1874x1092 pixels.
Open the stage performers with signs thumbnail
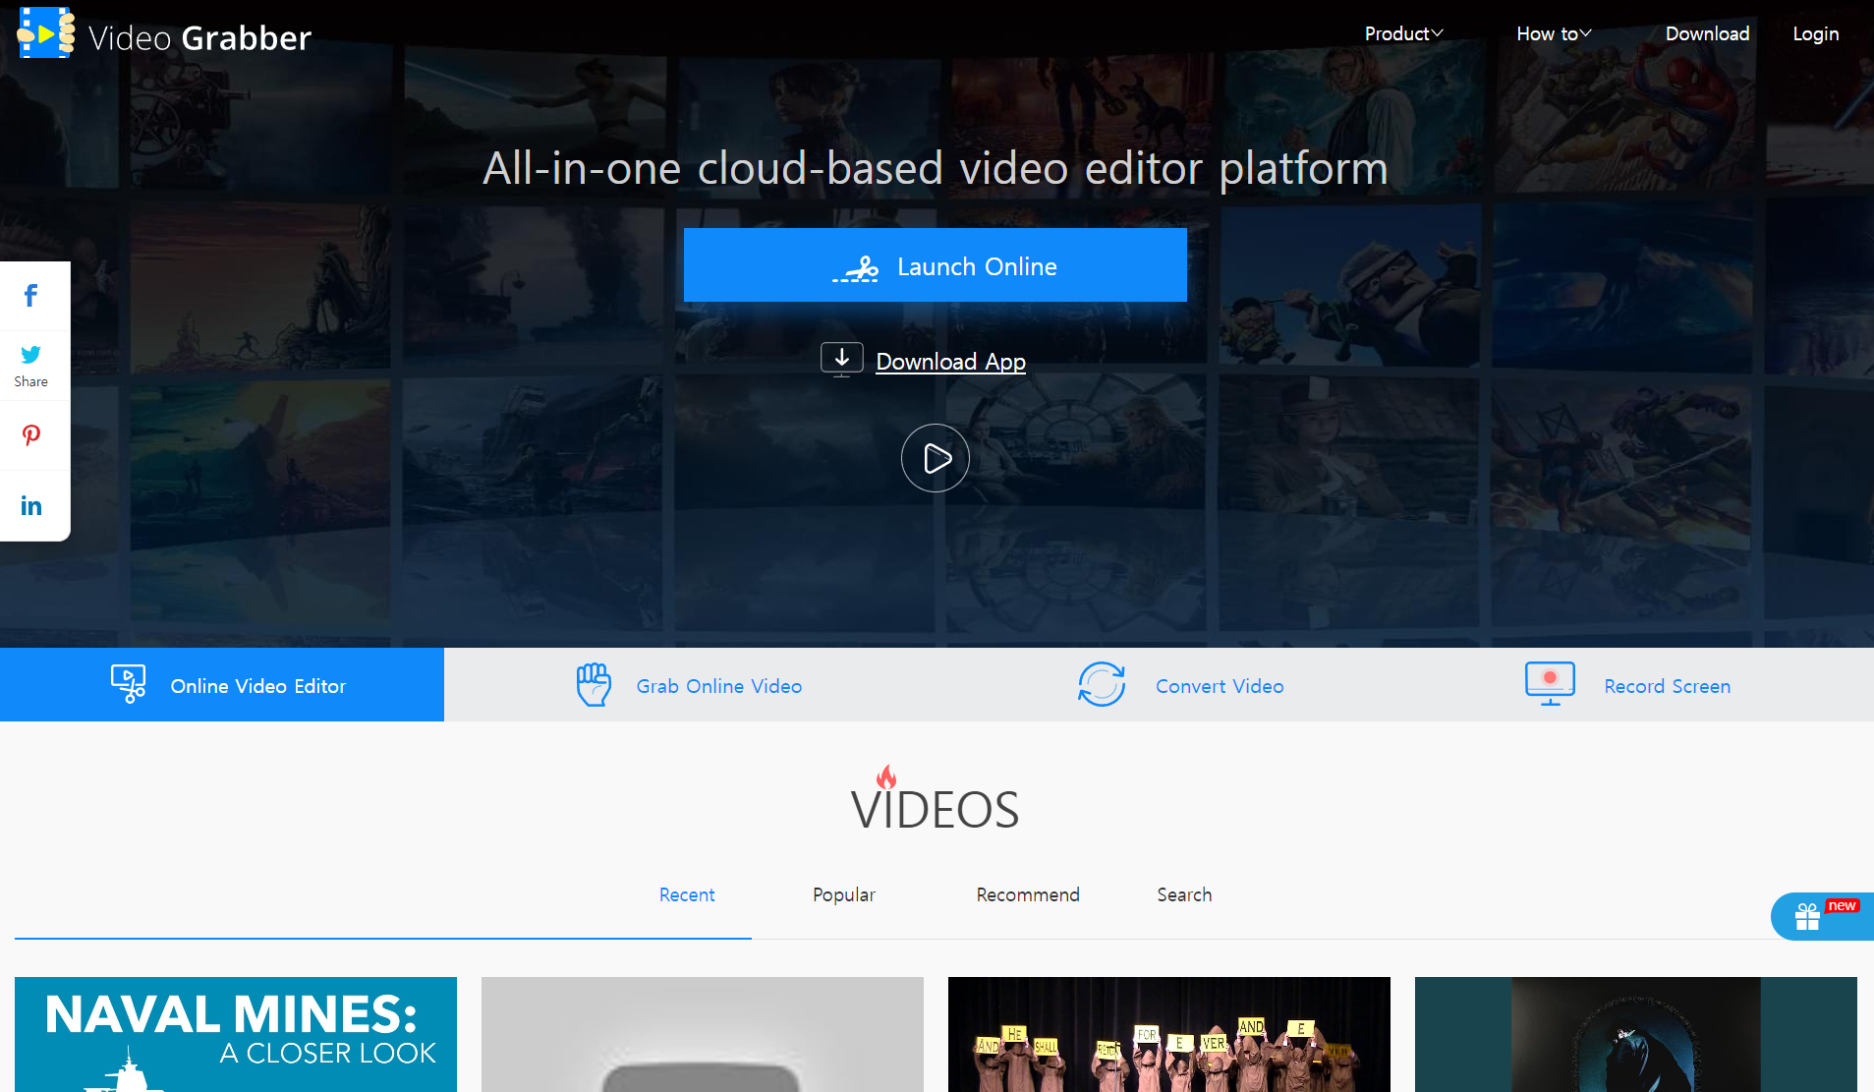[x=1169, y=1034]
